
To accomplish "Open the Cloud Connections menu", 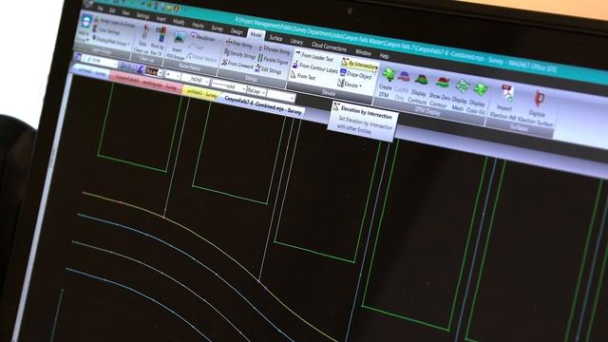I will [x=329, y=47].
